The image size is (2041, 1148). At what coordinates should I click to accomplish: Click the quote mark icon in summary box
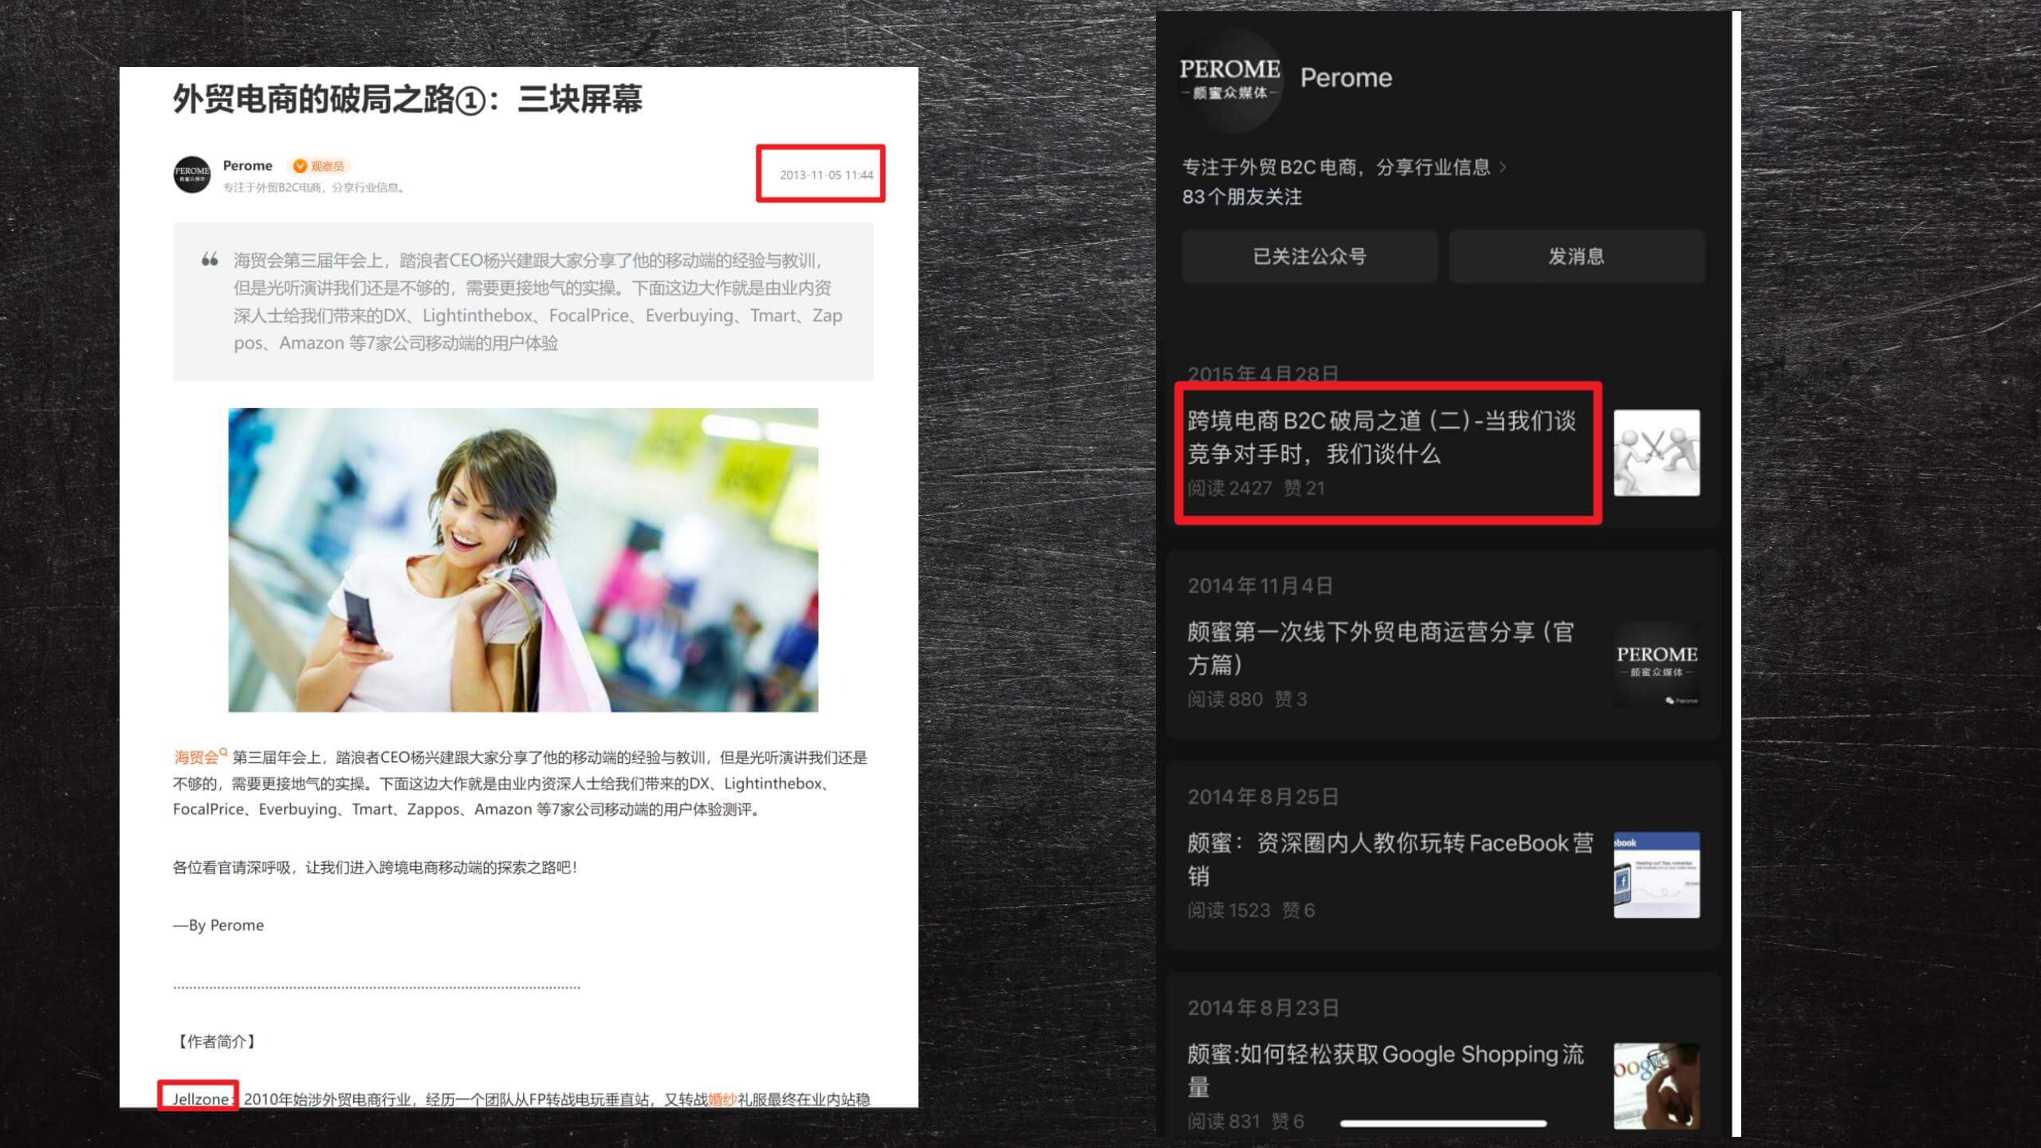tap(210, 259)
